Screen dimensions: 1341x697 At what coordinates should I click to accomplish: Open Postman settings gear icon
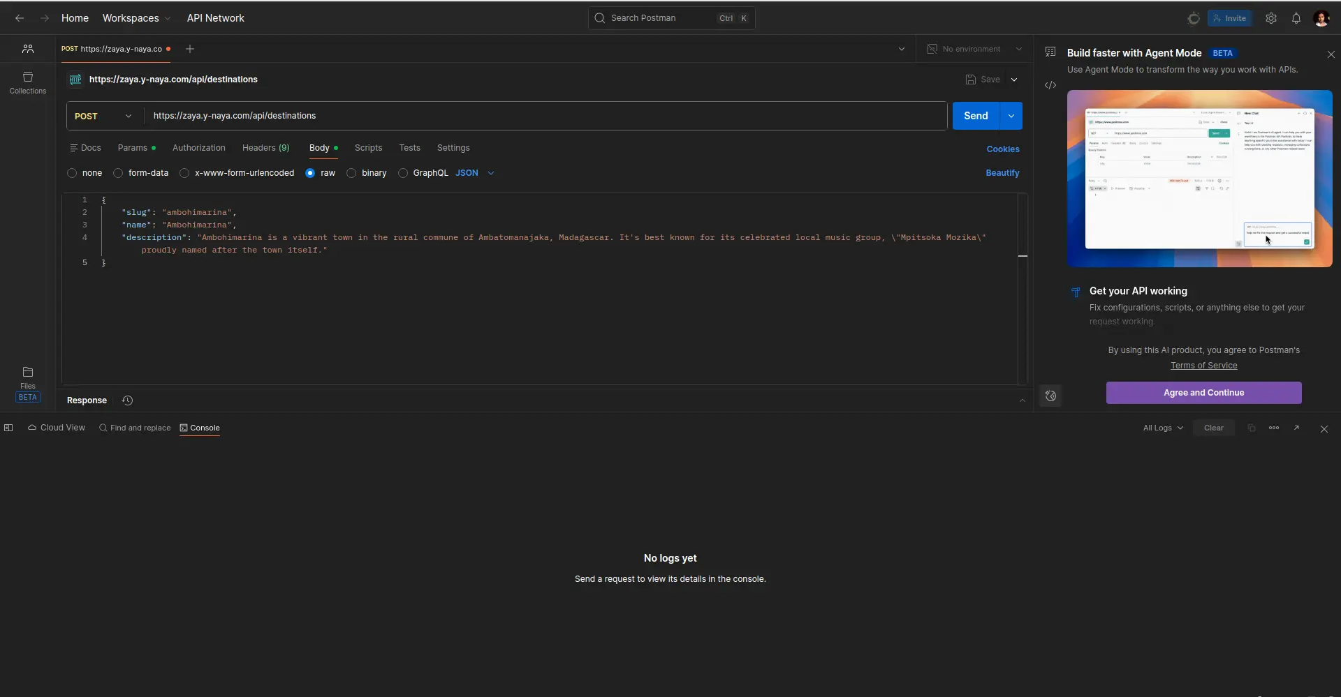click(x=1271, y=18)
